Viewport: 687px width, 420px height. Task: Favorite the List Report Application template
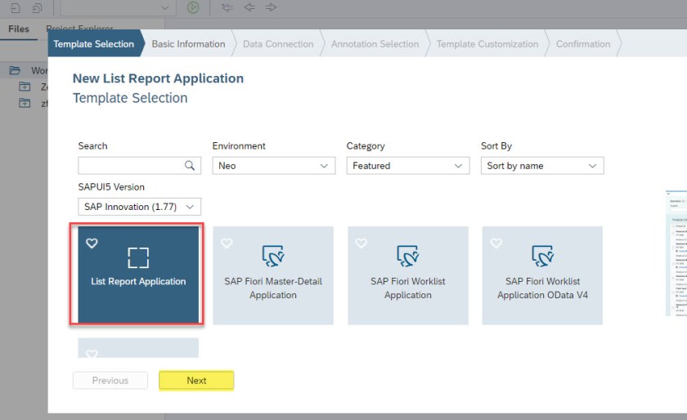point(92,244)
